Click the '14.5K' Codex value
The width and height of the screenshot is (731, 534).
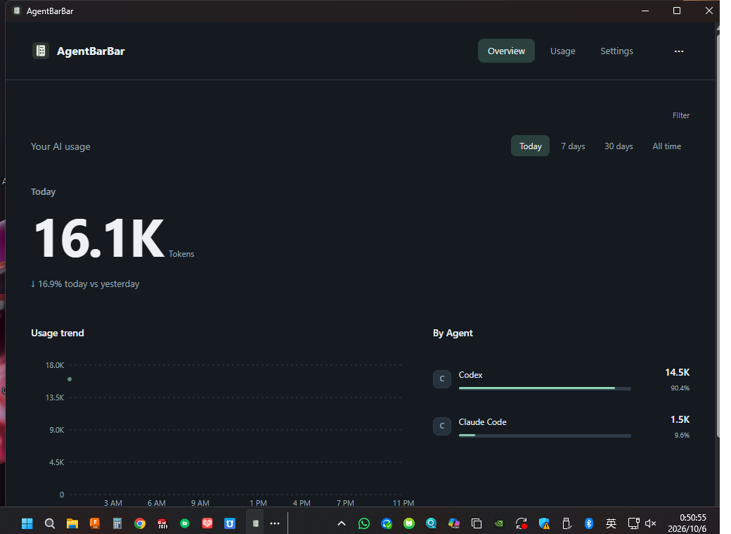[x=678, y=372]
